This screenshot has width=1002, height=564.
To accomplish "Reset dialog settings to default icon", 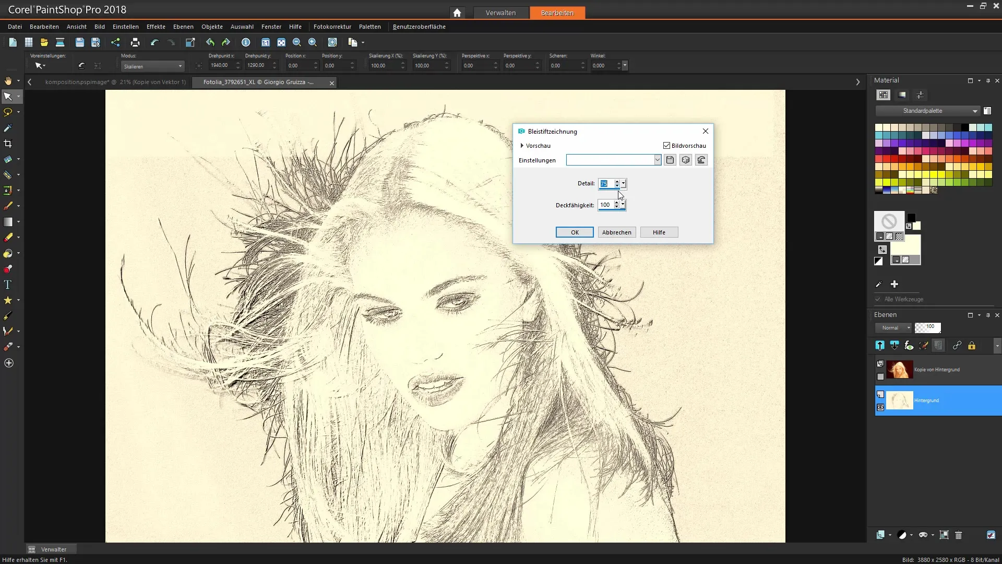I will coord(701,160).
